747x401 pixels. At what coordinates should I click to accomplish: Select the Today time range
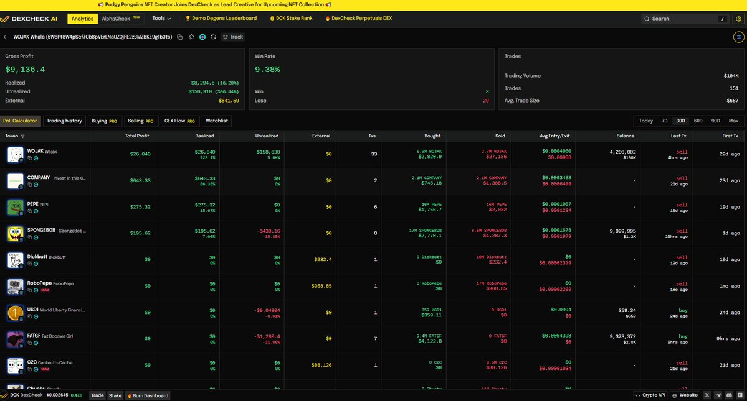(645, 121)
